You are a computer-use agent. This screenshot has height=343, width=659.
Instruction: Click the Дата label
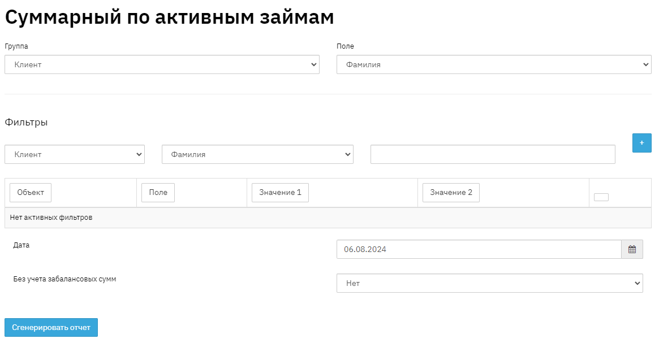(x=21, y=245)
